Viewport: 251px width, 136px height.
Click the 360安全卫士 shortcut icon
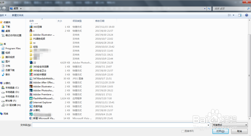click(31, 71)
